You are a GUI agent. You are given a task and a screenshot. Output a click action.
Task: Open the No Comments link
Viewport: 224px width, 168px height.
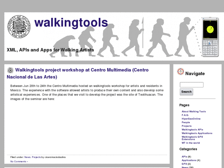[x=19, y=162]
